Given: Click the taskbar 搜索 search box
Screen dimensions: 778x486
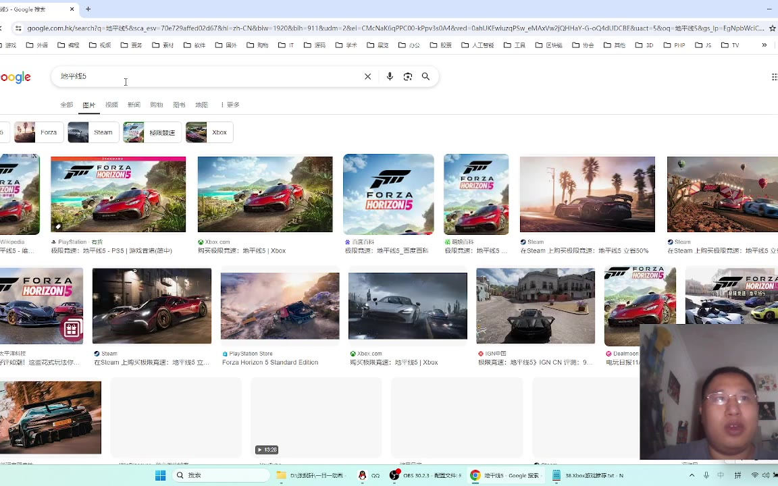Looking at the screenshot, I should (x=222, y=476).
